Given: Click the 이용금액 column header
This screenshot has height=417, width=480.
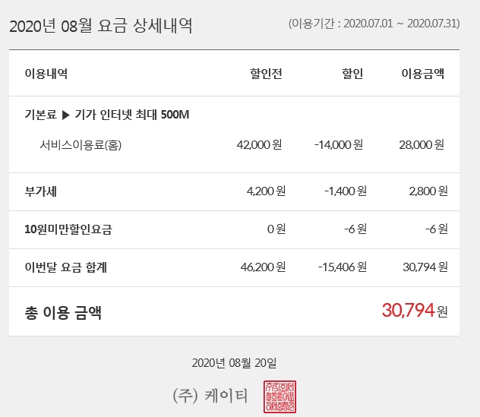Looking at the screenshot, I should [423, 74].
